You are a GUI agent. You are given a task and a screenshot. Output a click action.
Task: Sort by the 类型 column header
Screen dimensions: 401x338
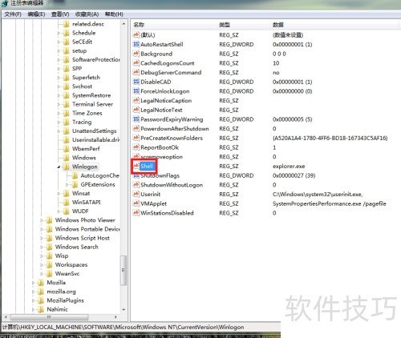coord(243,25)
